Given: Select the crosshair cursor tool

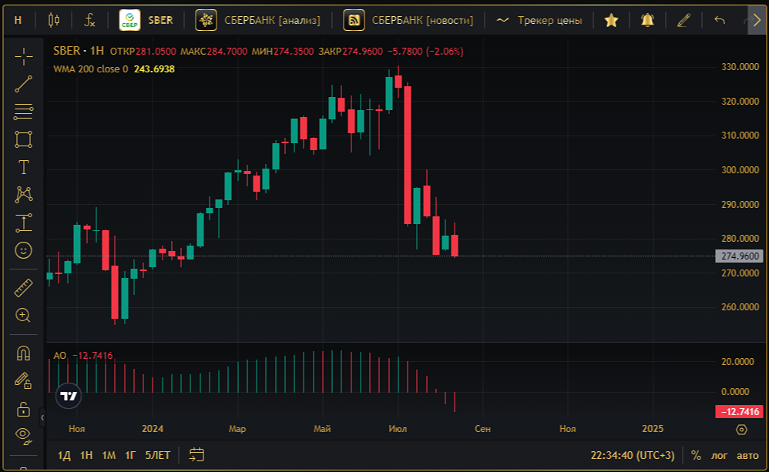Looking at the screenshot, I should point(24,57).
